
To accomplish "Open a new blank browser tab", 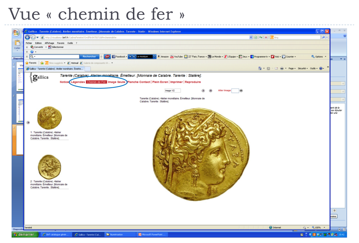I will 88,69.
